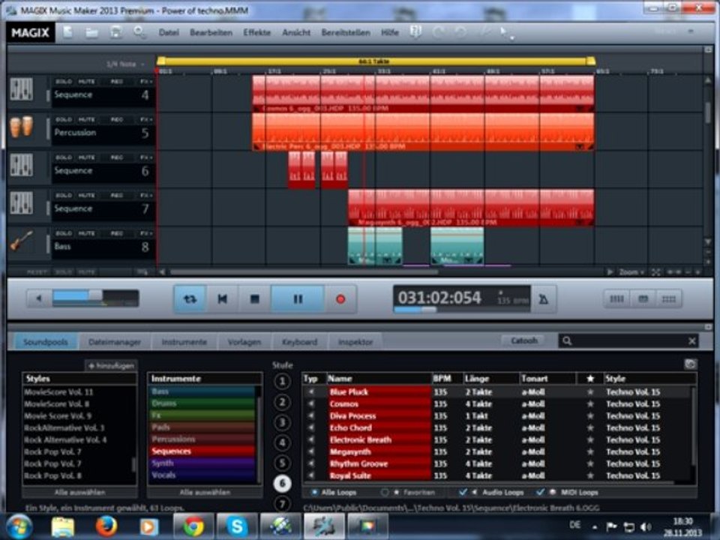
Task: Click the save project icon
Action: (115, 32)
